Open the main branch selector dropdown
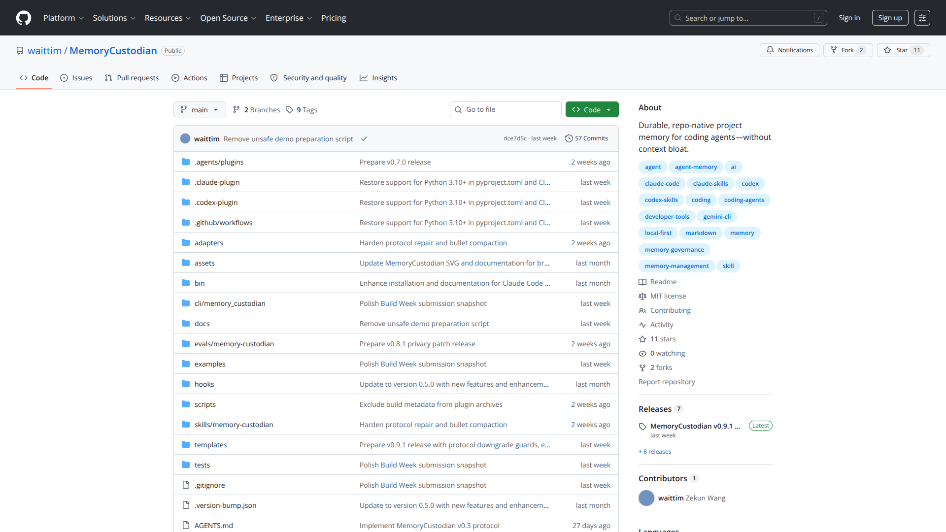 200,109
